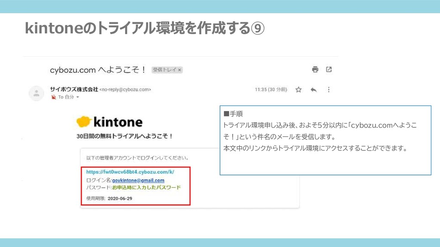Print this email with the printer icon
The width and height of the screenshot is (440, 247).
315,69
